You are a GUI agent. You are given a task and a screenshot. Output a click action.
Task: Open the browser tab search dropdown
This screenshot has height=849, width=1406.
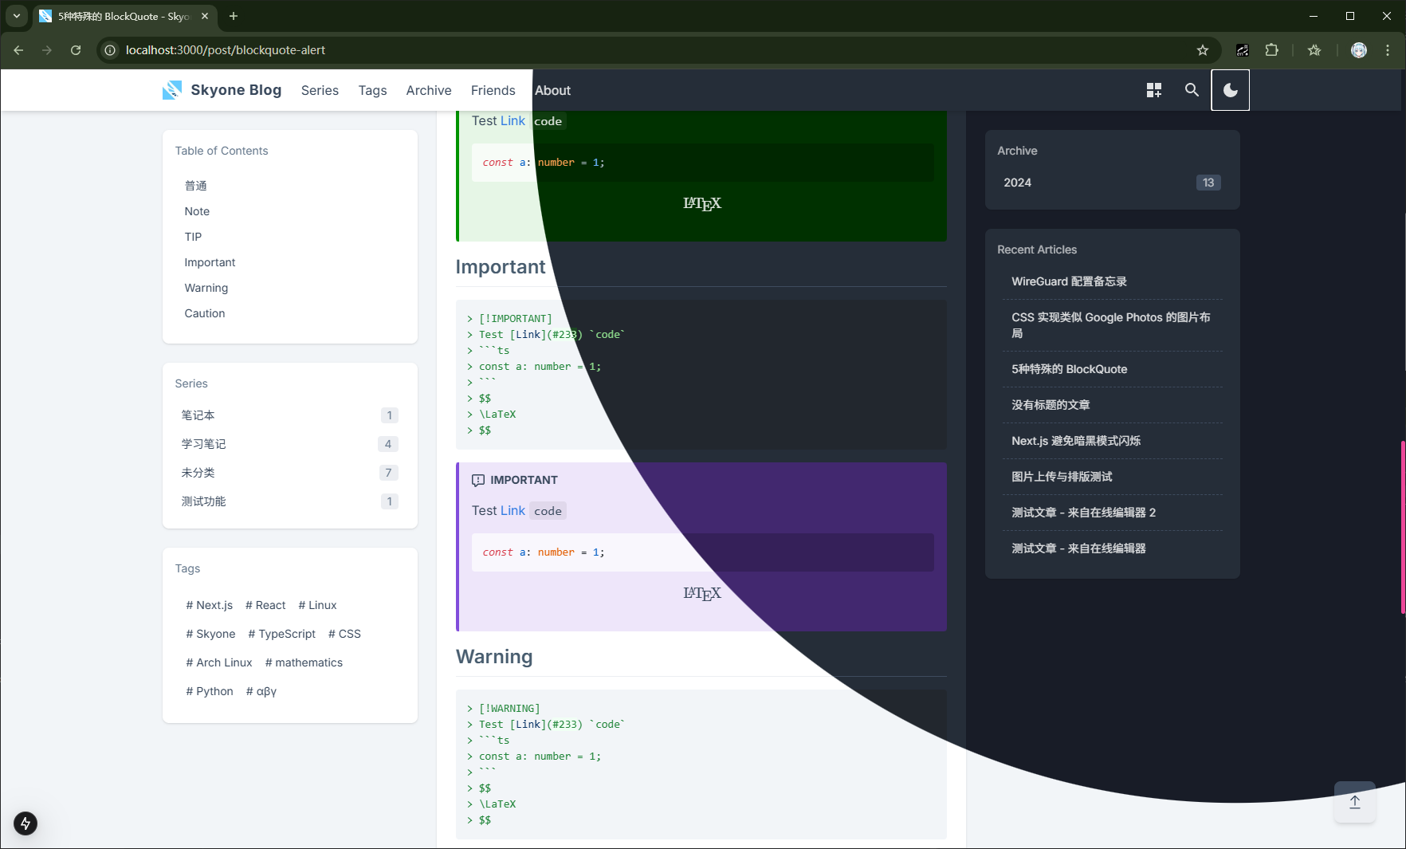(16, 16)
